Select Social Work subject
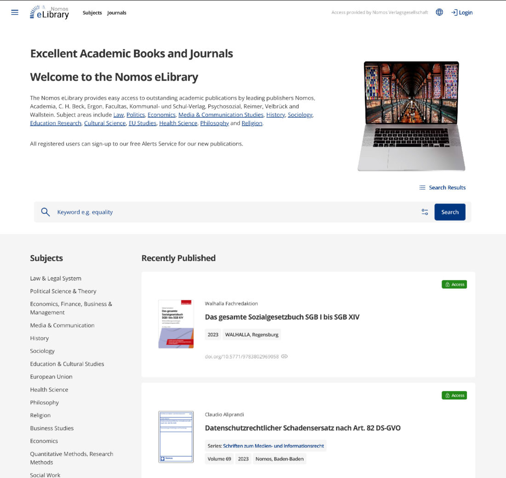This screenshot has height=478, width=506. pos(45,475)
